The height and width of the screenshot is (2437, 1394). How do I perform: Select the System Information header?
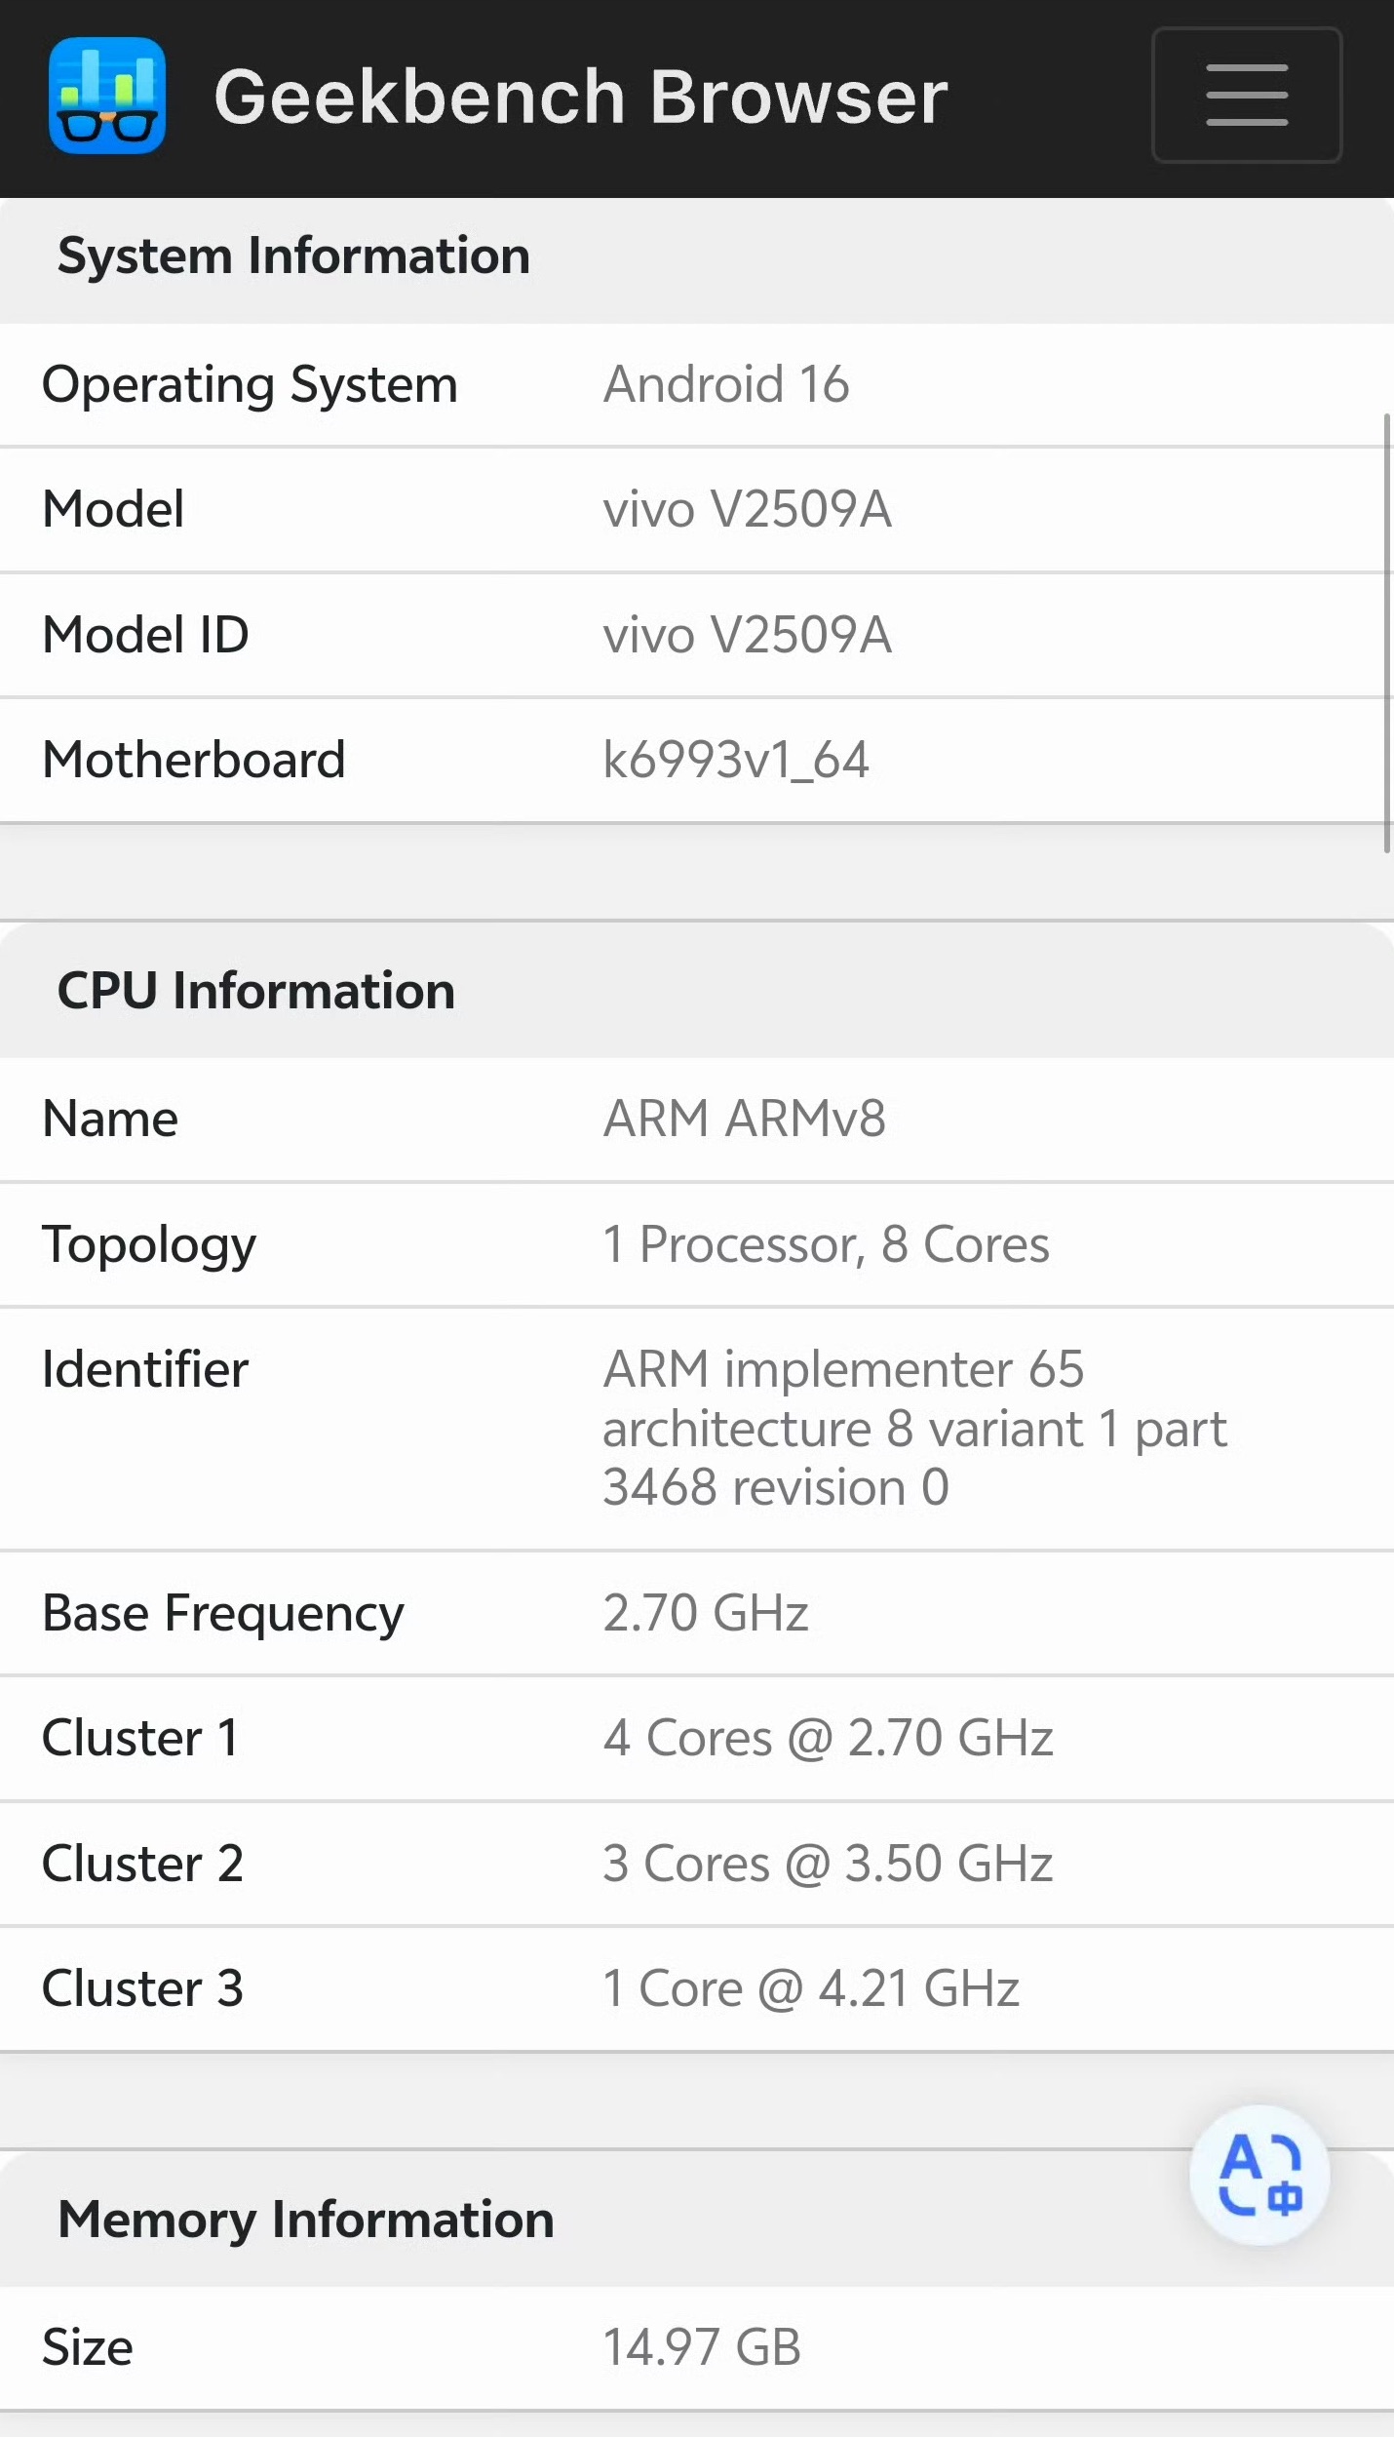click(293, 256)
